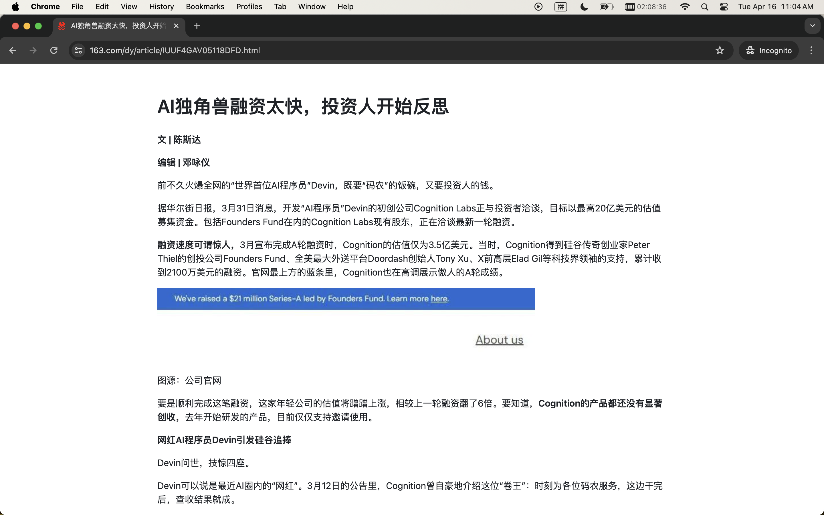Click the paragraph beginning 要是顺利完成这笔融资
824x515 pixels.
click(x=410, y=410)
